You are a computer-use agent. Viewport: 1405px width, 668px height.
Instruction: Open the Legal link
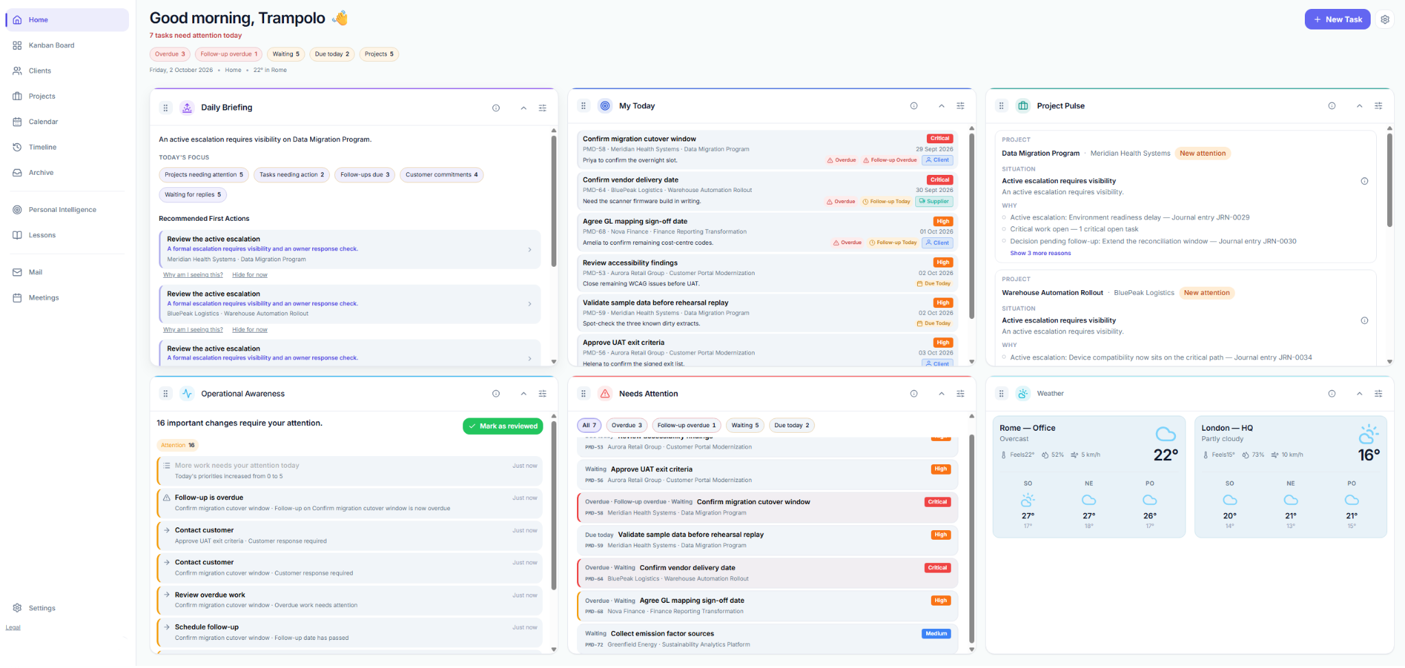point(13,628)
